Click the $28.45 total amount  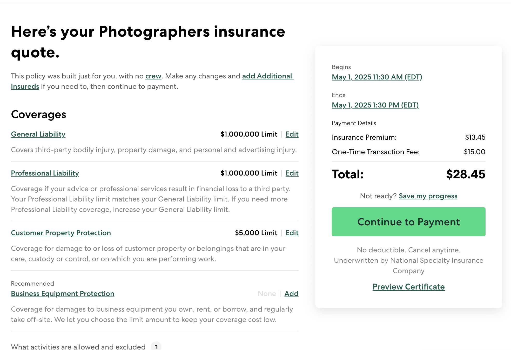click(466, 174)
